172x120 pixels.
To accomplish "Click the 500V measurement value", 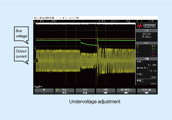I will pos(154,84).
